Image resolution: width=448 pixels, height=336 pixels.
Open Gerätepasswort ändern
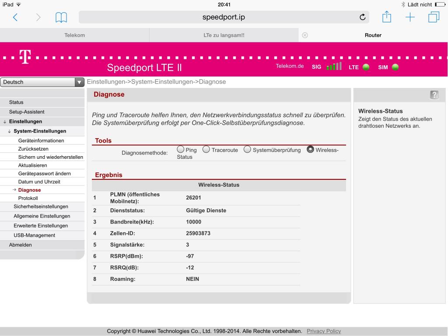coord(44,174)
